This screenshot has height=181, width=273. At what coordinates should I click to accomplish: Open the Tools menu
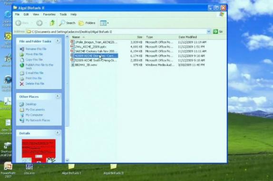pos(63,14)
